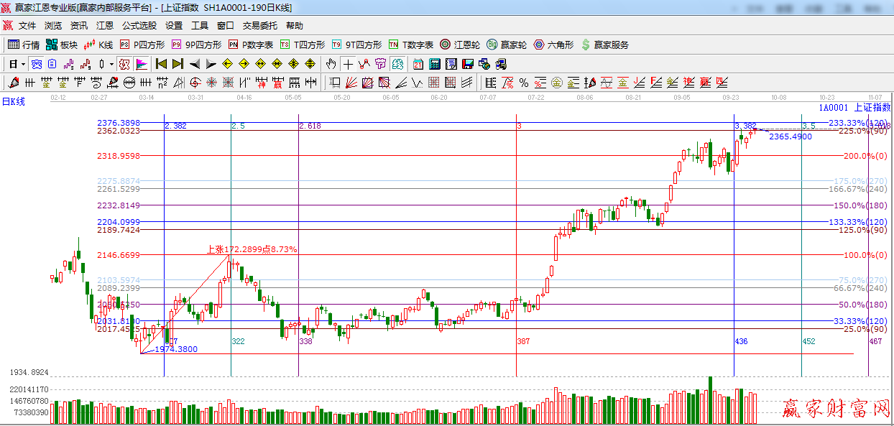The width and height of the screenshot is (894, 426).
Task: Open the 交易委托 menu
Action: tap(259, 26)
